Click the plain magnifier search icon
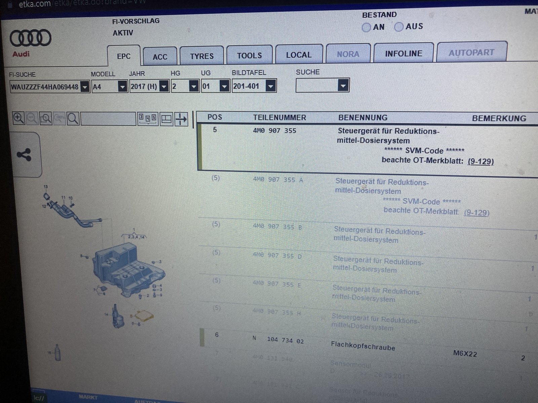Screen dimensions: 538x403 coord(73,119)
